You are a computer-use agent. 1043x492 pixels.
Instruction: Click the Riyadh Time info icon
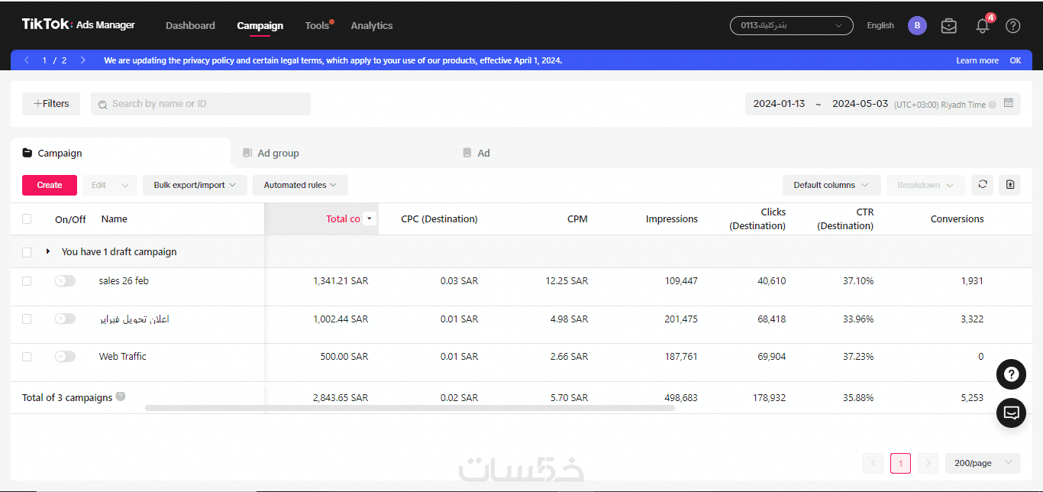pyautogui.click(x=993, y=105)
